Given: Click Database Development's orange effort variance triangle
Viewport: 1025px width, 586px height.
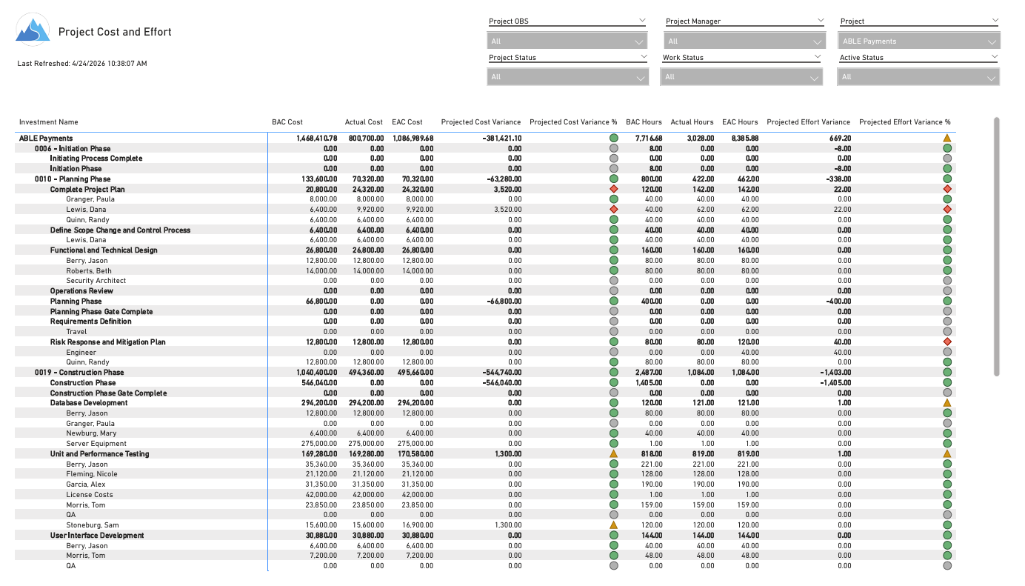Looking at the screenshot, I should [946, 403].
